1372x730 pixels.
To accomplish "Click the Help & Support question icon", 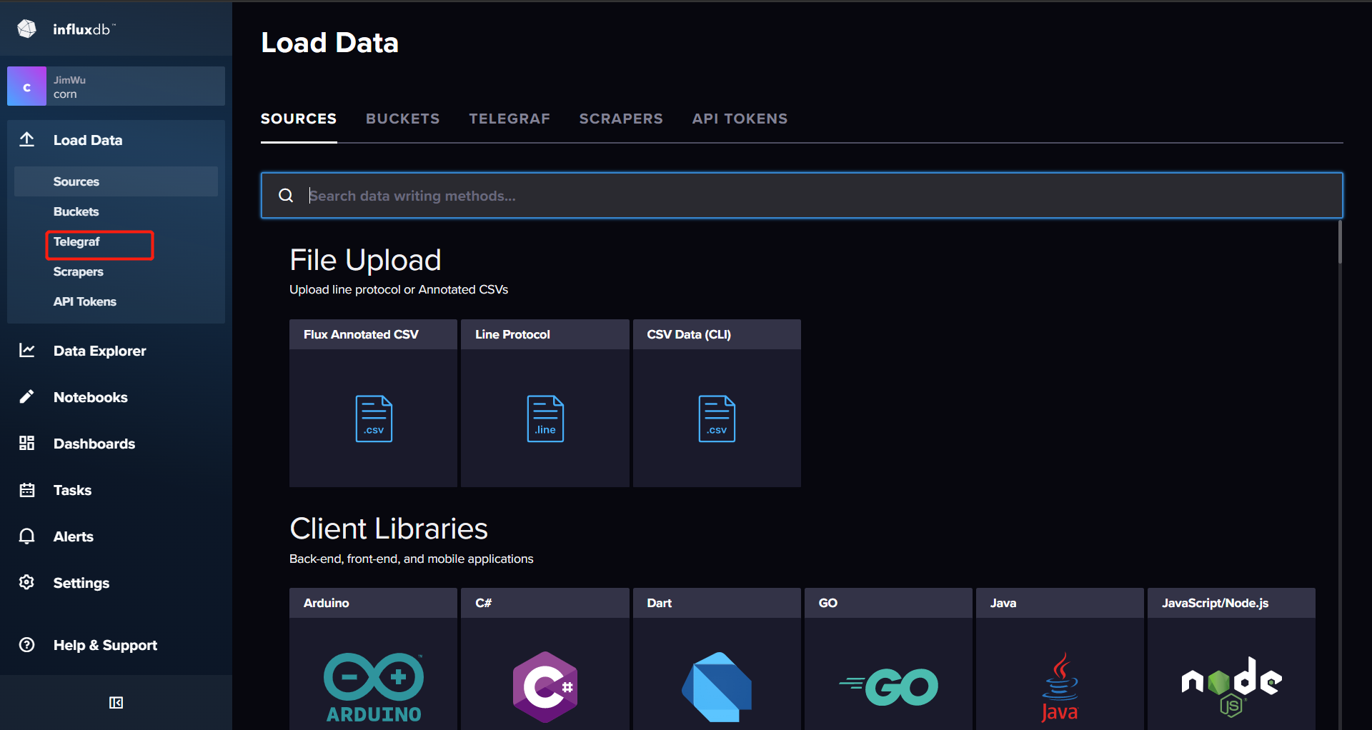I will pyautogui.click(x=27, y=644).
